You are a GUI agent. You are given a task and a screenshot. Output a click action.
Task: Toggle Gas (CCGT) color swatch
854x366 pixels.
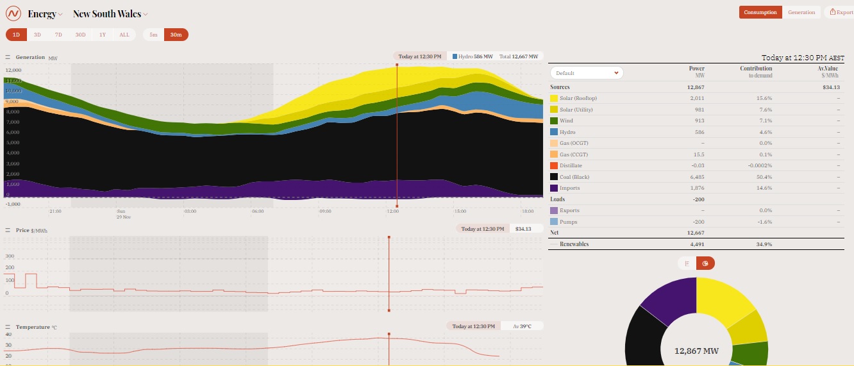(554, 154)
